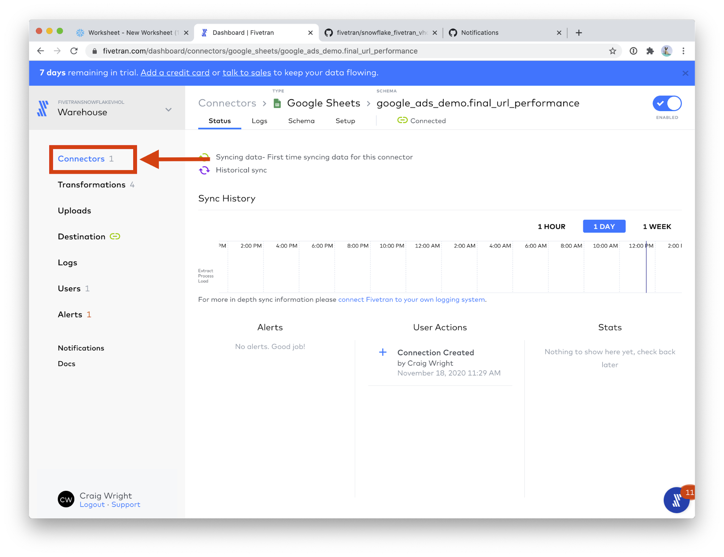Expand the Warehouse dropdown chevron
This screenshot has width=724, height=557.
[168, 110]
